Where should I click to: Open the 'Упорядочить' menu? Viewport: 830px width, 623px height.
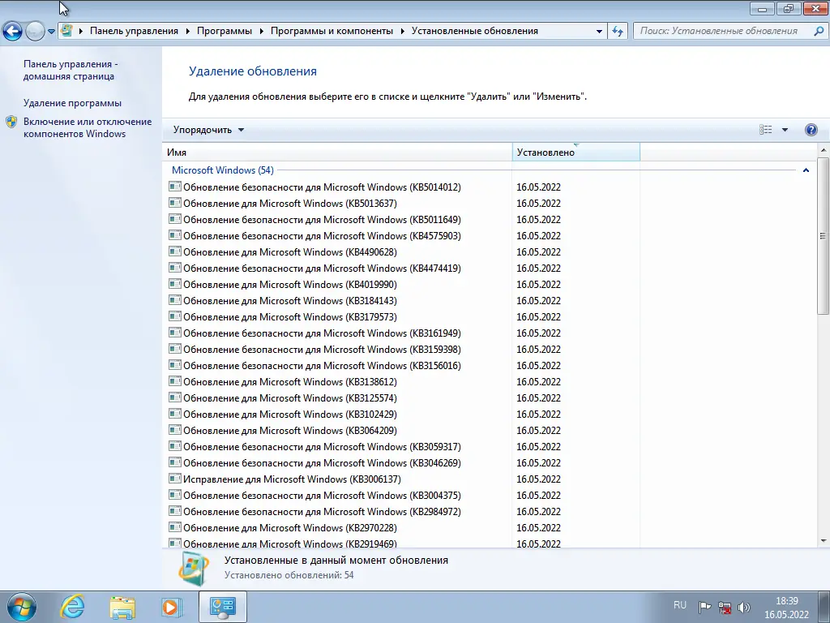click(208, 130)
